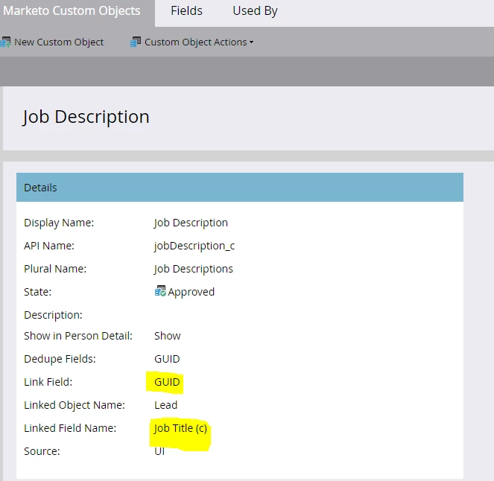Select the Job Description page heading

click(86, 117)
